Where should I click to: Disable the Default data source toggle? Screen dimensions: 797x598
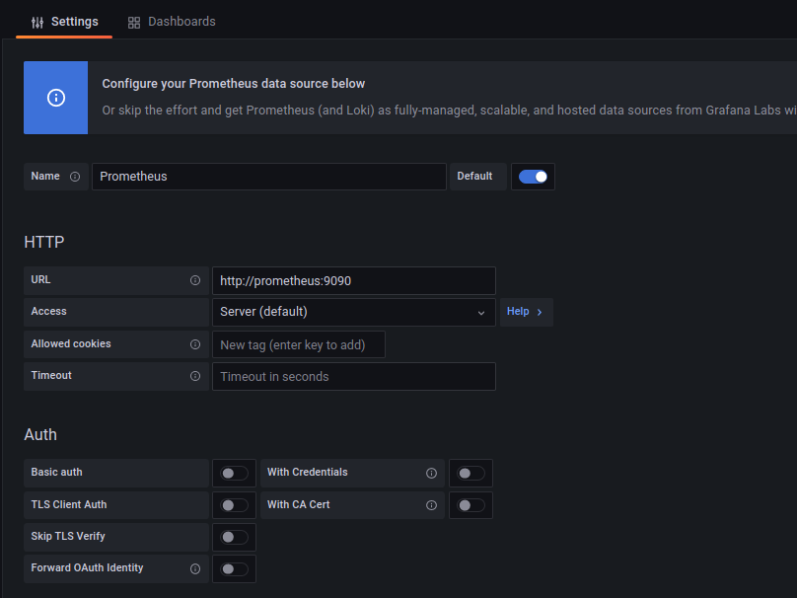533,177
